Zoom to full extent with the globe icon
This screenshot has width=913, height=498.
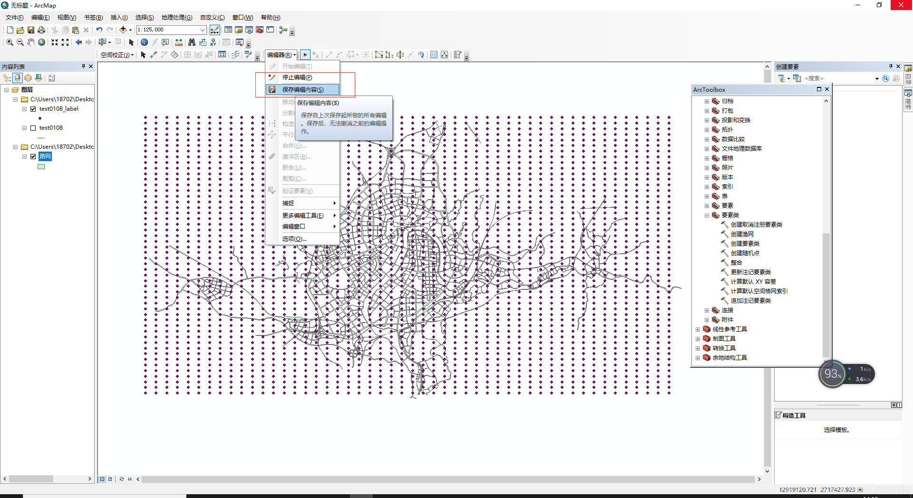pos(42,42)
